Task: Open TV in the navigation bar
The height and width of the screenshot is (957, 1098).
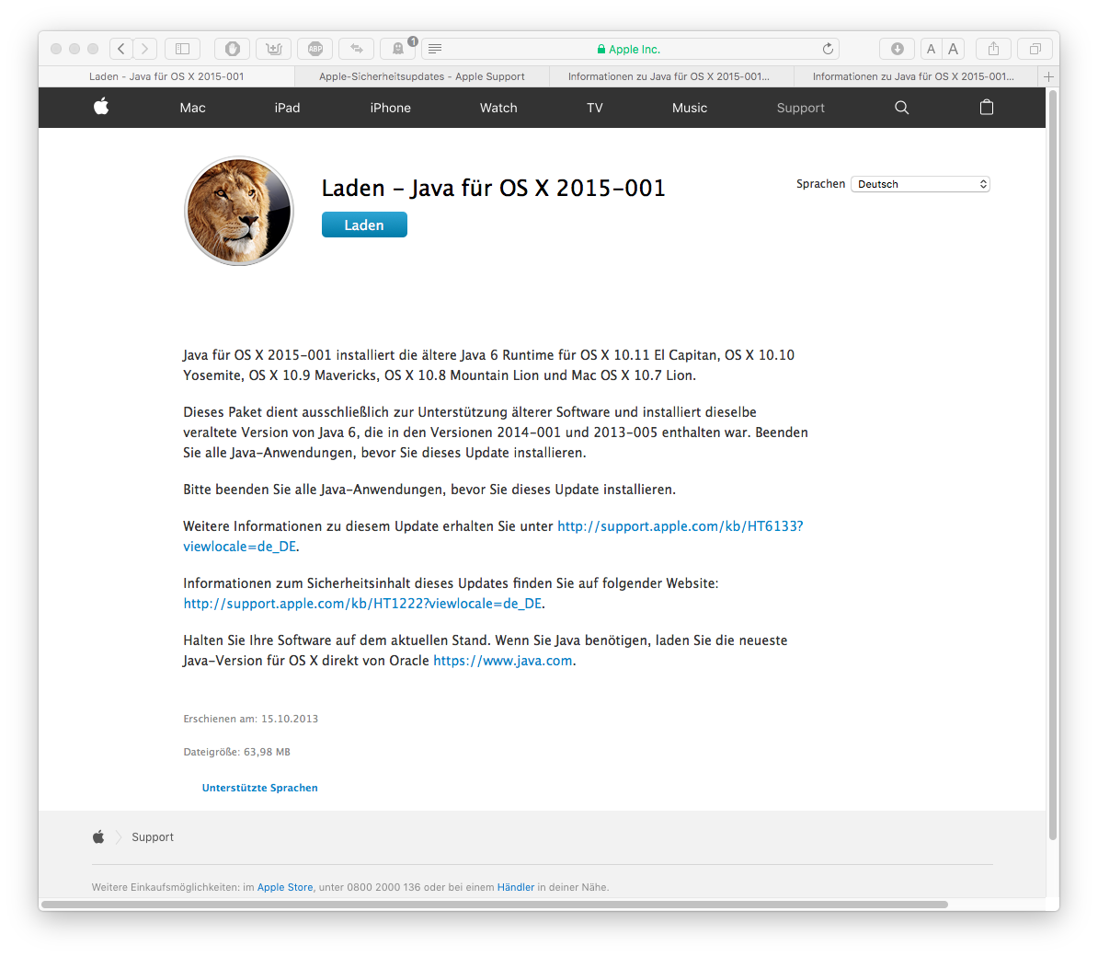Action: coord(594,108)
